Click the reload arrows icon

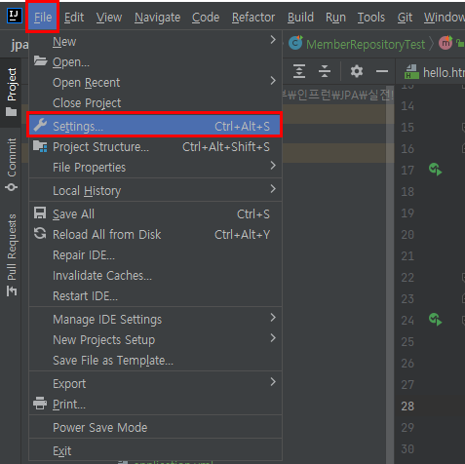click(40, 234)
